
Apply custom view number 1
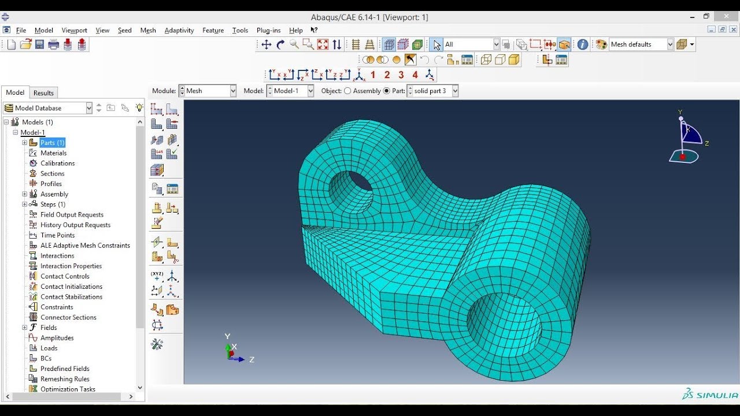pos(373,75)
